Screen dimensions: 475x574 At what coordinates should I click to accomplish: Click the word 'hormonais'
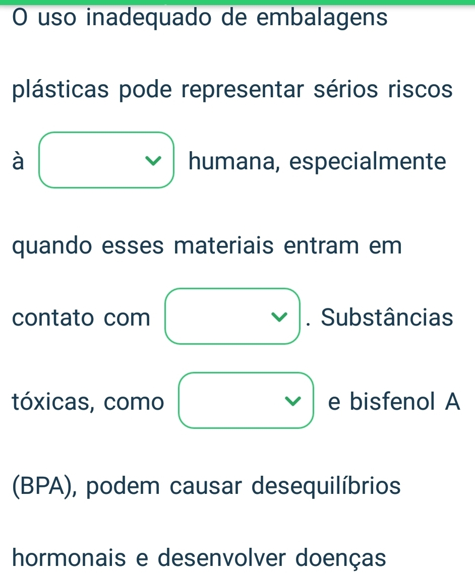click(x=69, y=557)
